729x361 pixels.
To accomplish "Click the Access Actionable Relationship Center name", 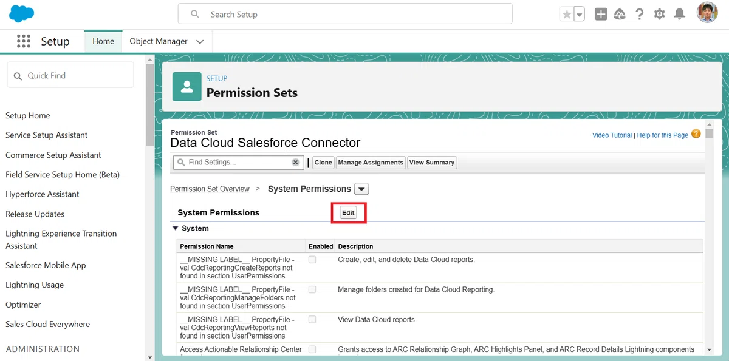I will 241,349.
